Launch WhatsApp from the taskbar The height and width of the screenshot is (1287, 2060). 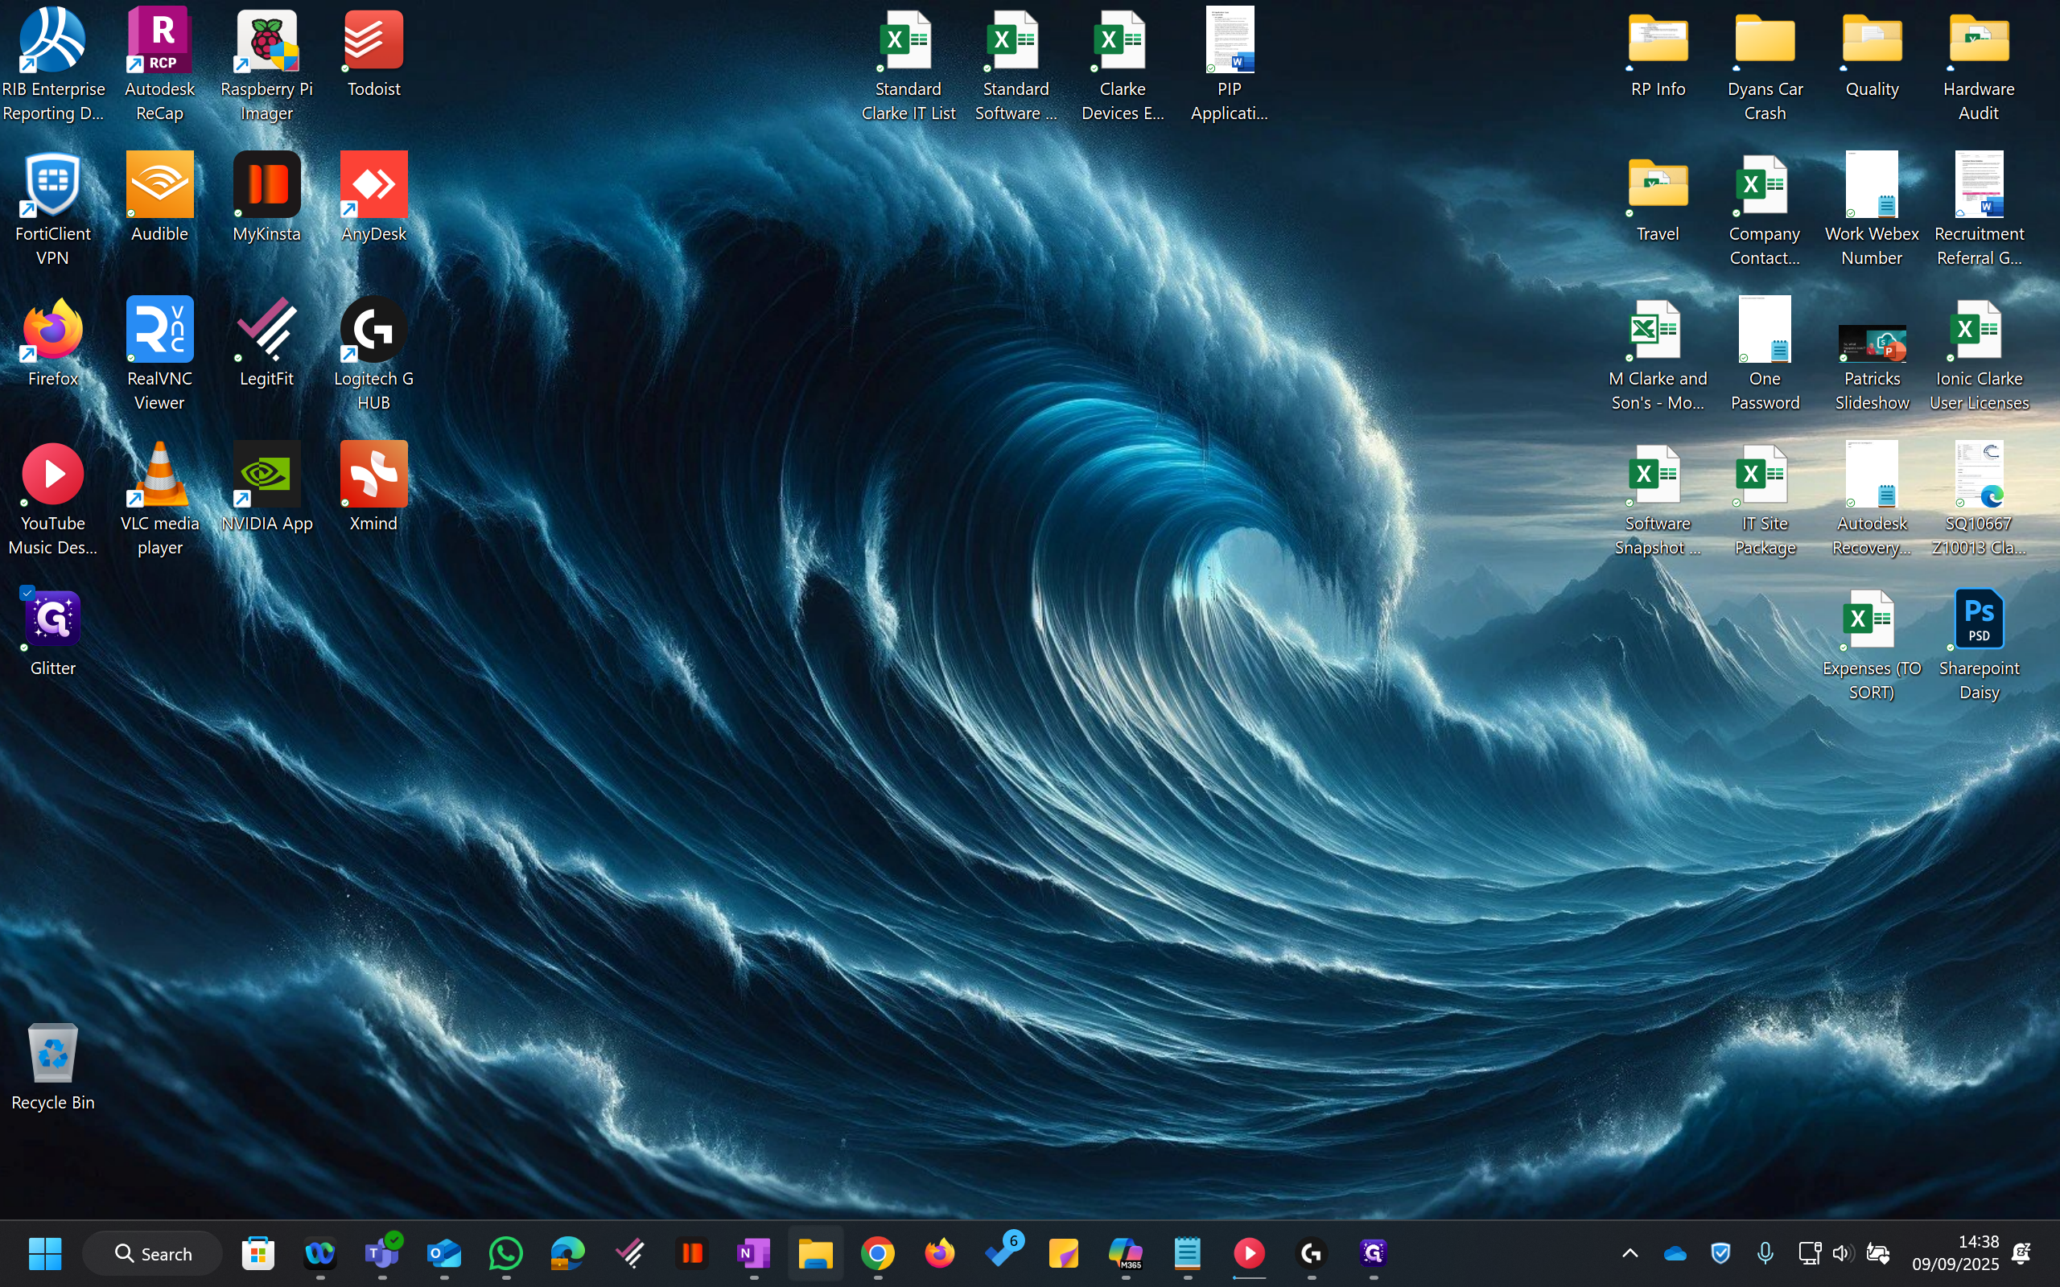tap(505, 1253)
